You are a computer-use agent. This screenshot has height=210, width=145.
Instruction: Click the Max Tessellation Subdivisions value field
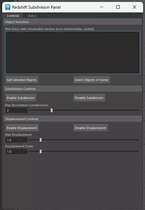[x=17, y=110]
